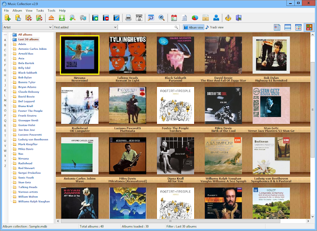This screenshot has width=317, height=231.
Task: Click the calendar checklist icon
Action: [x=174, y=18]
